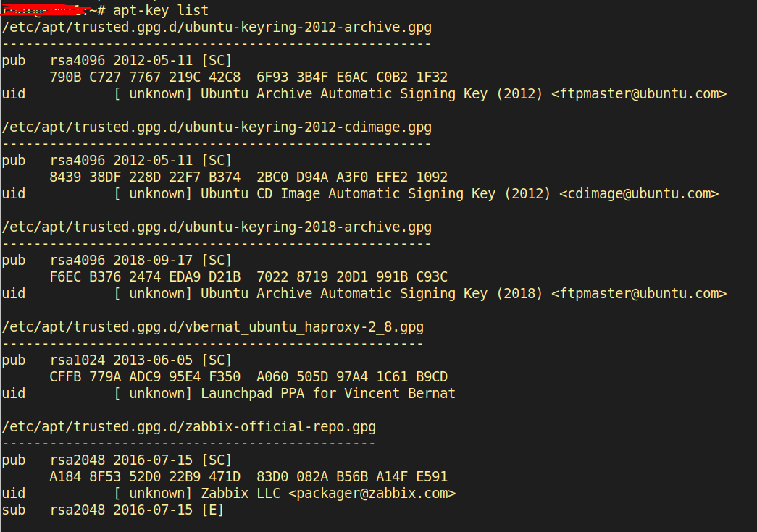Click the ubuntu-keyring-2012-cdimage.gpg file path
Image resolution: width=757 pixels, height=532 pixels.
point(217,127)
